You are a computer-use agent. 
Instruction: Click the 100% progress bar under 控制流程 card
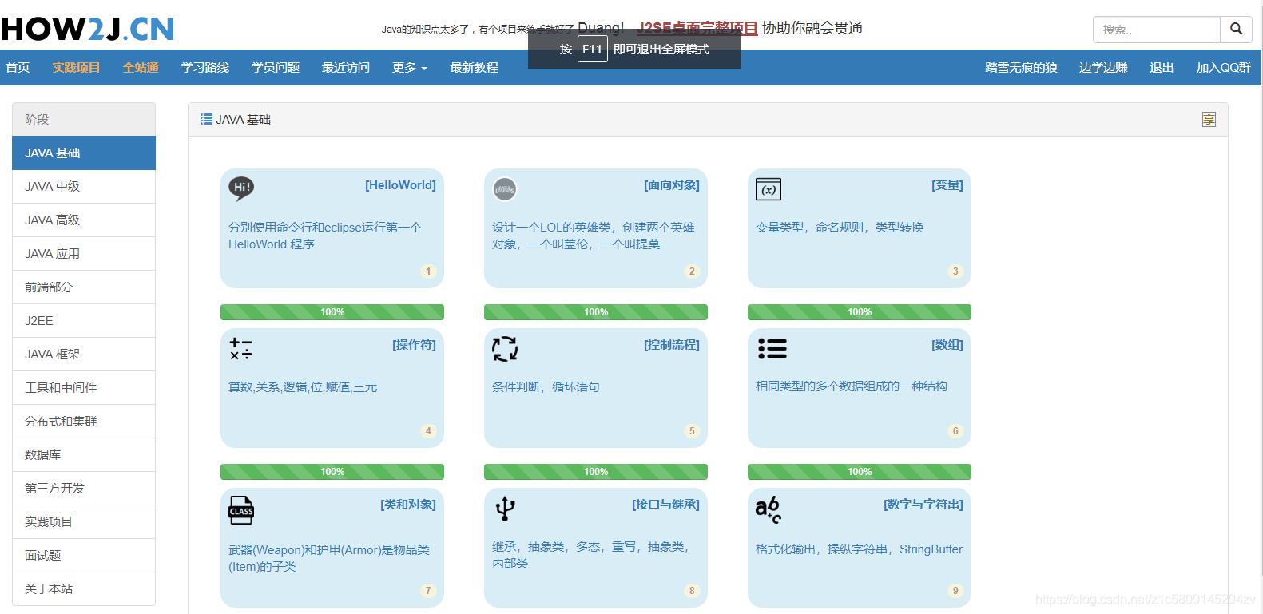pos(596,472)
